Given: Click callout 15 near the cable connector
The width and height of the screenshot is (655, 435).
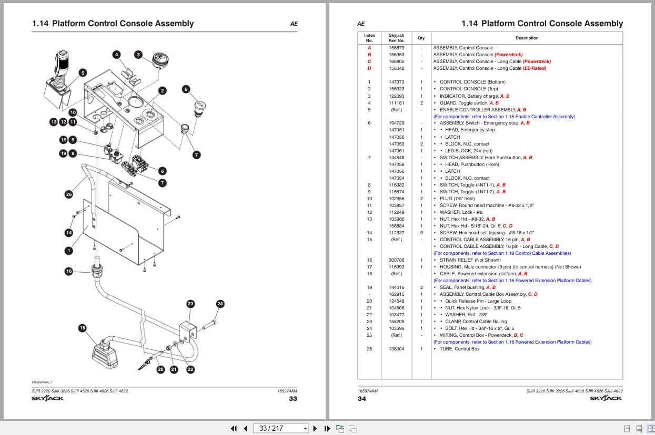Looking at the screenshot, I should pos(82,328).
